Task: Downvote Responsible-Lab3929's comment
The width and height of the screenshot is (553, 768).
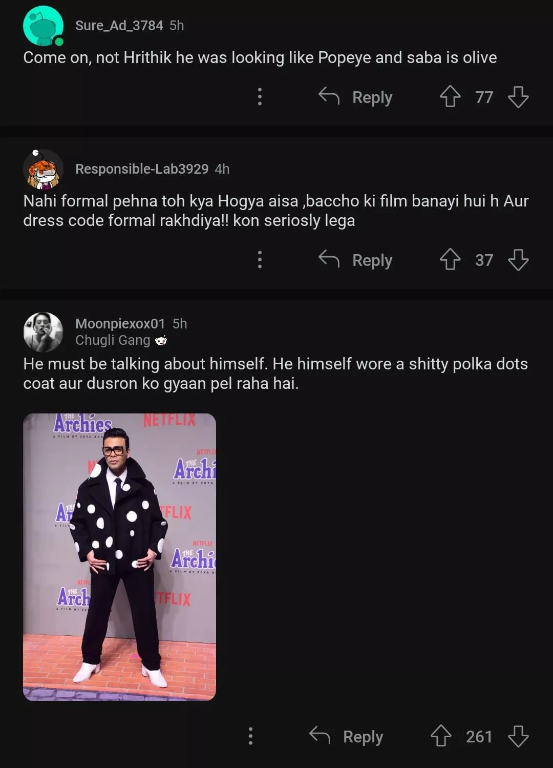Action: coord(518,259)
